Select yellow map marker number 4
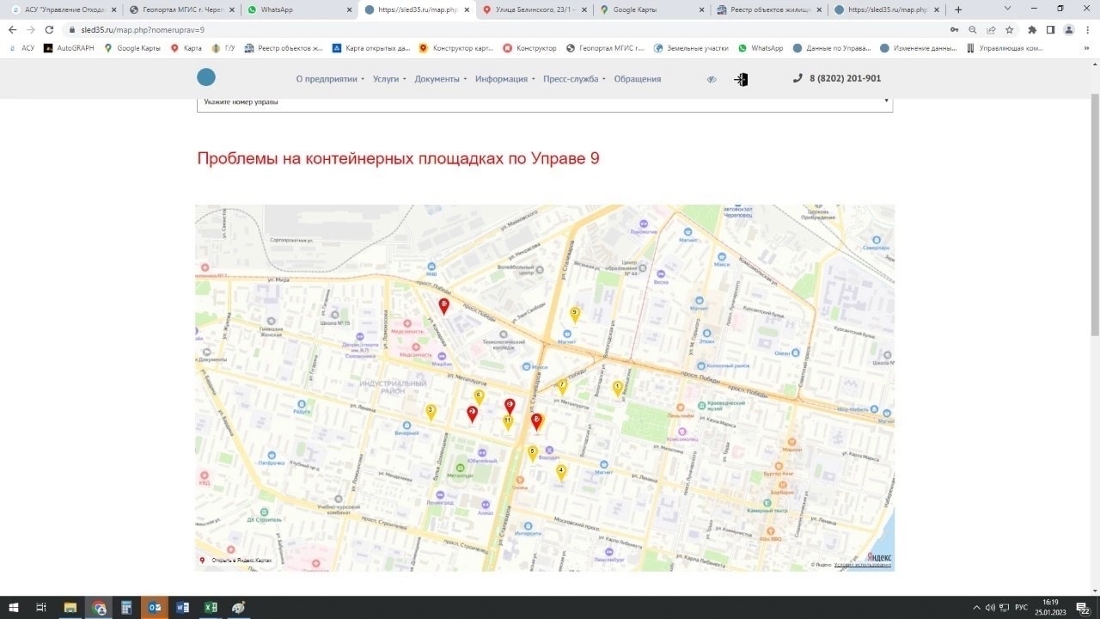The height and width of the screenshot is (619, 1100). (561, 471)
